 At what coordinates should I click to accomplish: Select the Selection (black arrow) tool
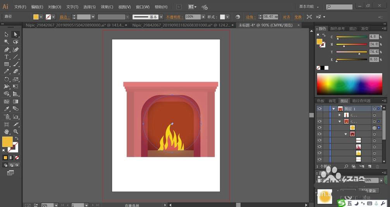7,34
